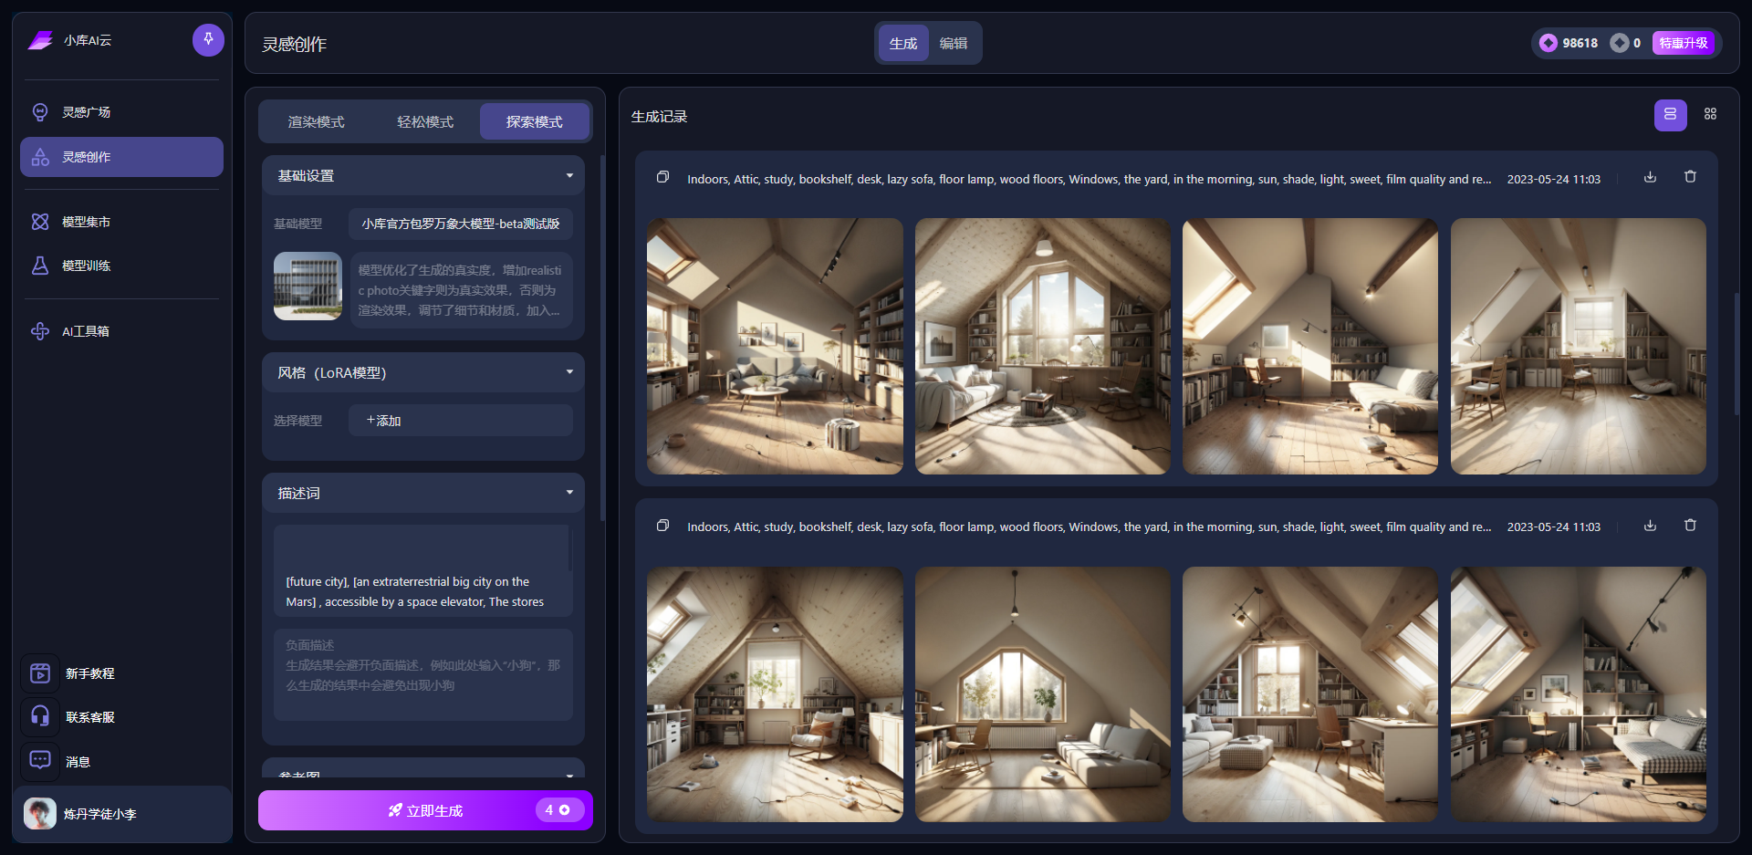
Task: Switch to list view layout
Action: [x=1670, y=115]
